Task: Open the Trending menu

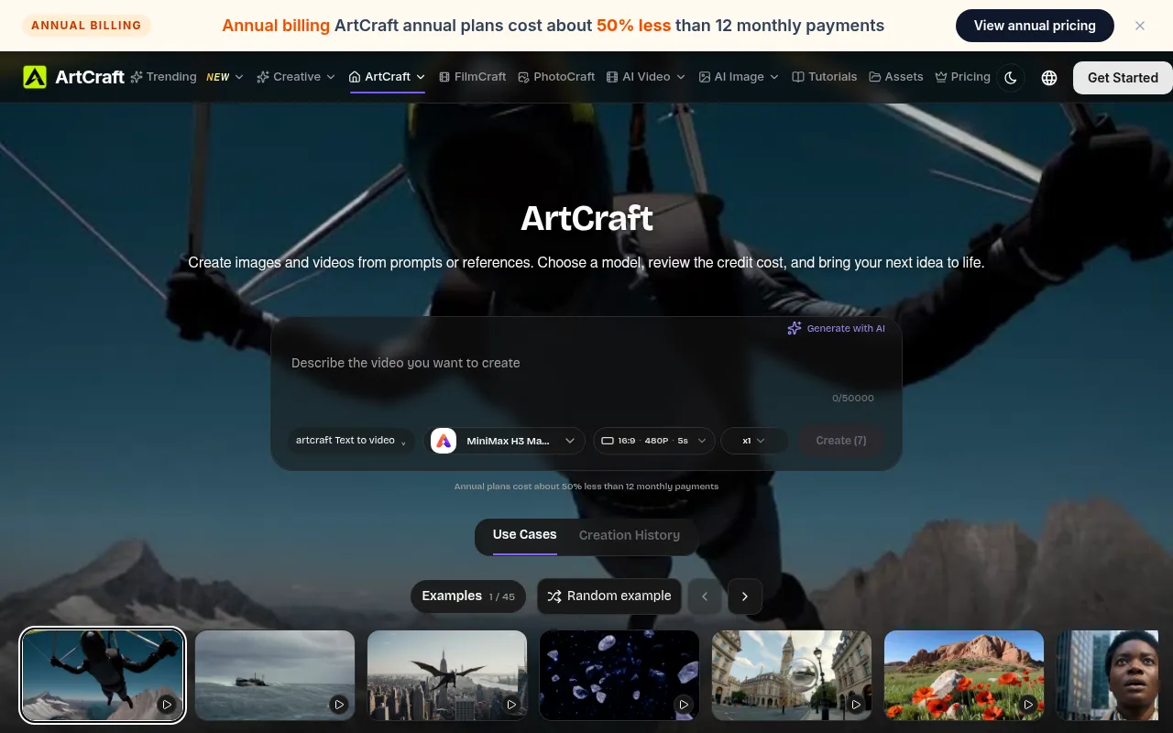Action: point(187,77)
